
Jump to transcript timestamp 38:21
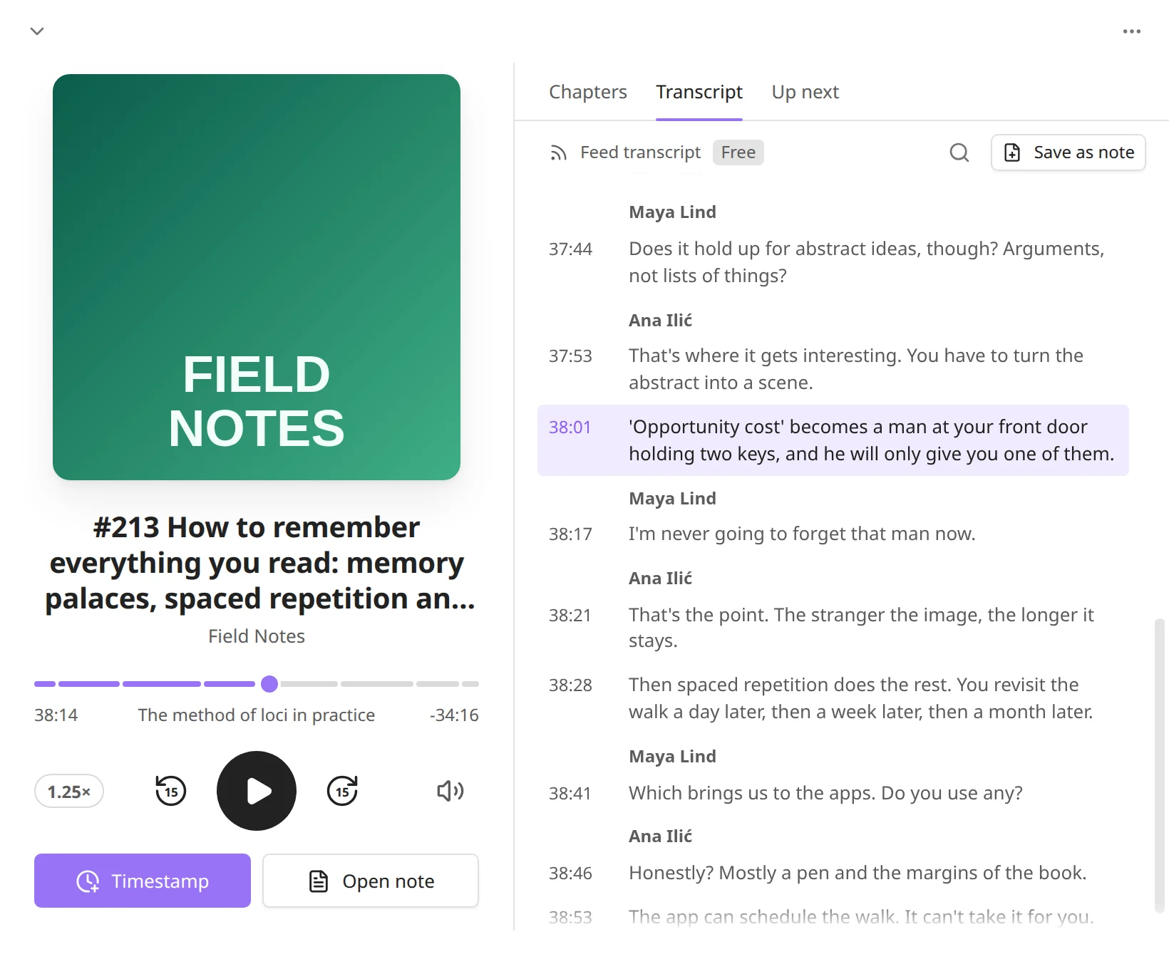coord(570,616)
